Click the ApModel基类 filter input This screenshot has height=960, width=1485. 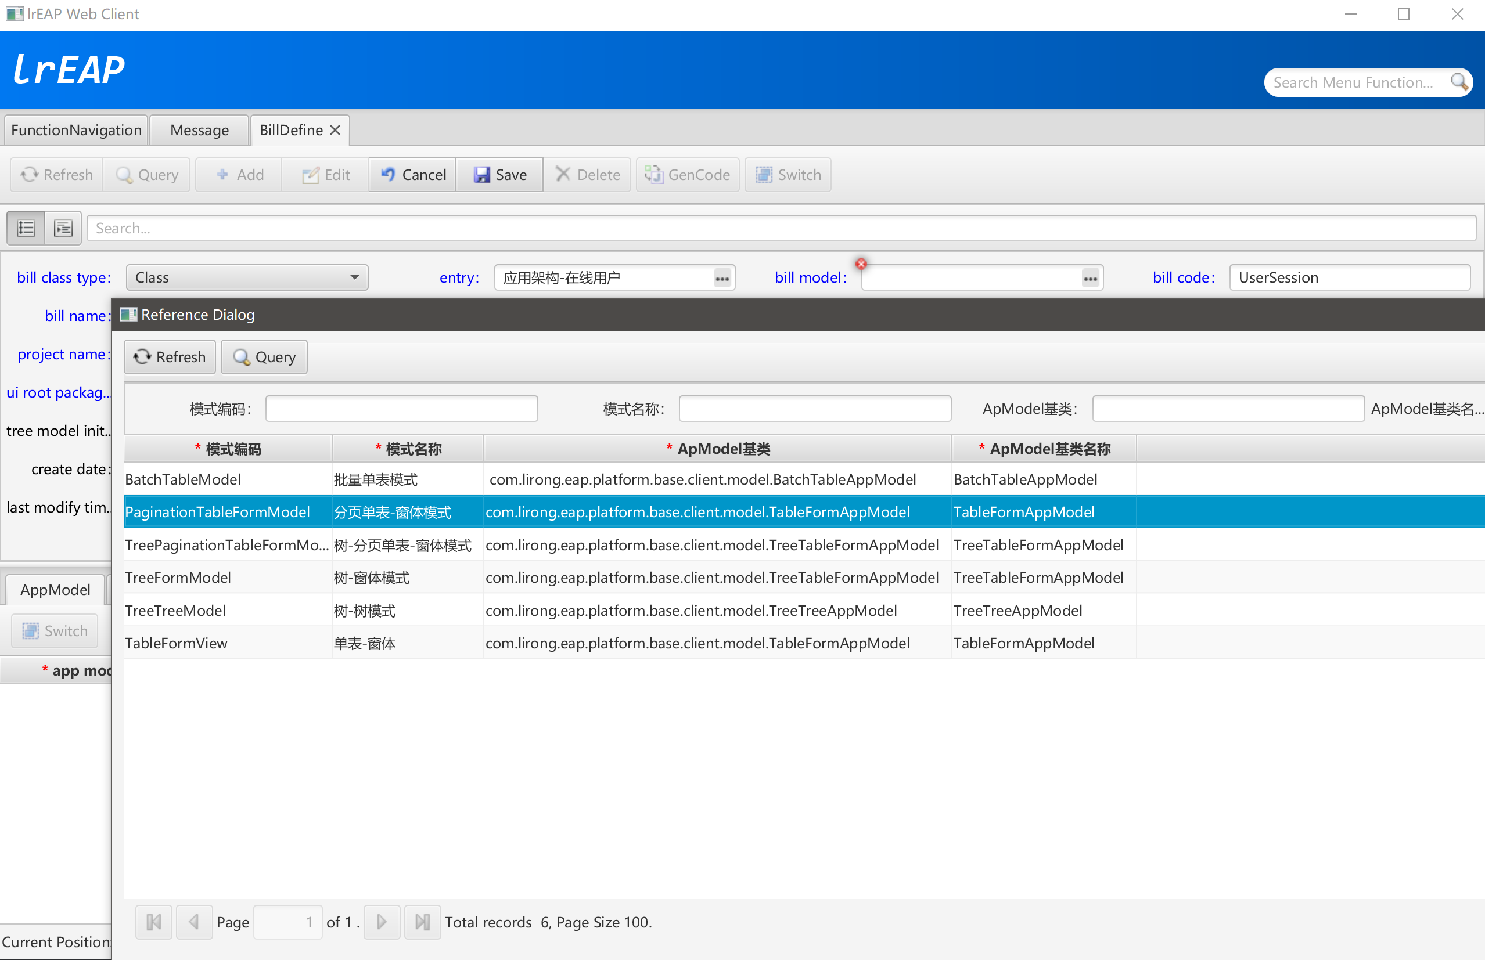tap(1228, 408)
